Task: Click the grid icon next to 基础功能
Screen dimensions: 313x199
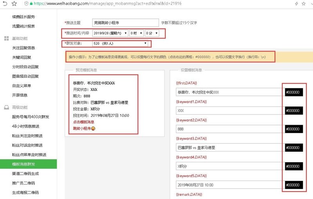Action: pyautogui.click(x=6, y=38)
